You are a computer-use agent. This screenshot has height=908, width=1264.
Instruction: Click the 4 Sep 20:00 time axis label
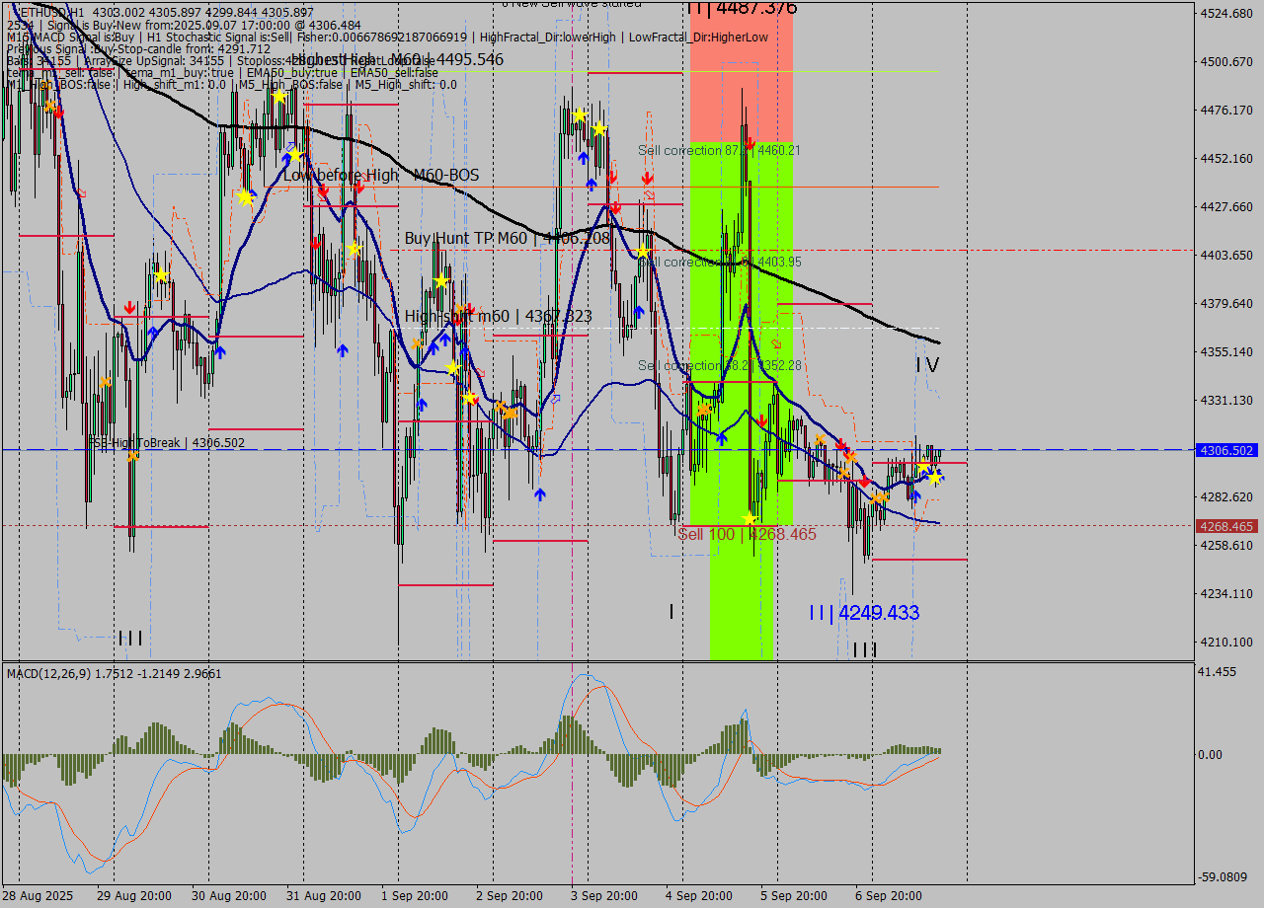click(698, 895)
